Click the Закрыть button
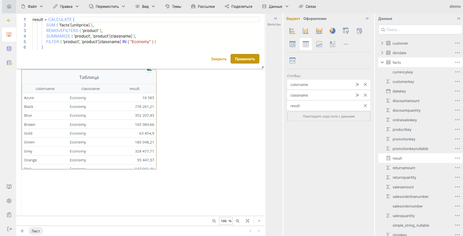 click(219, 59)
